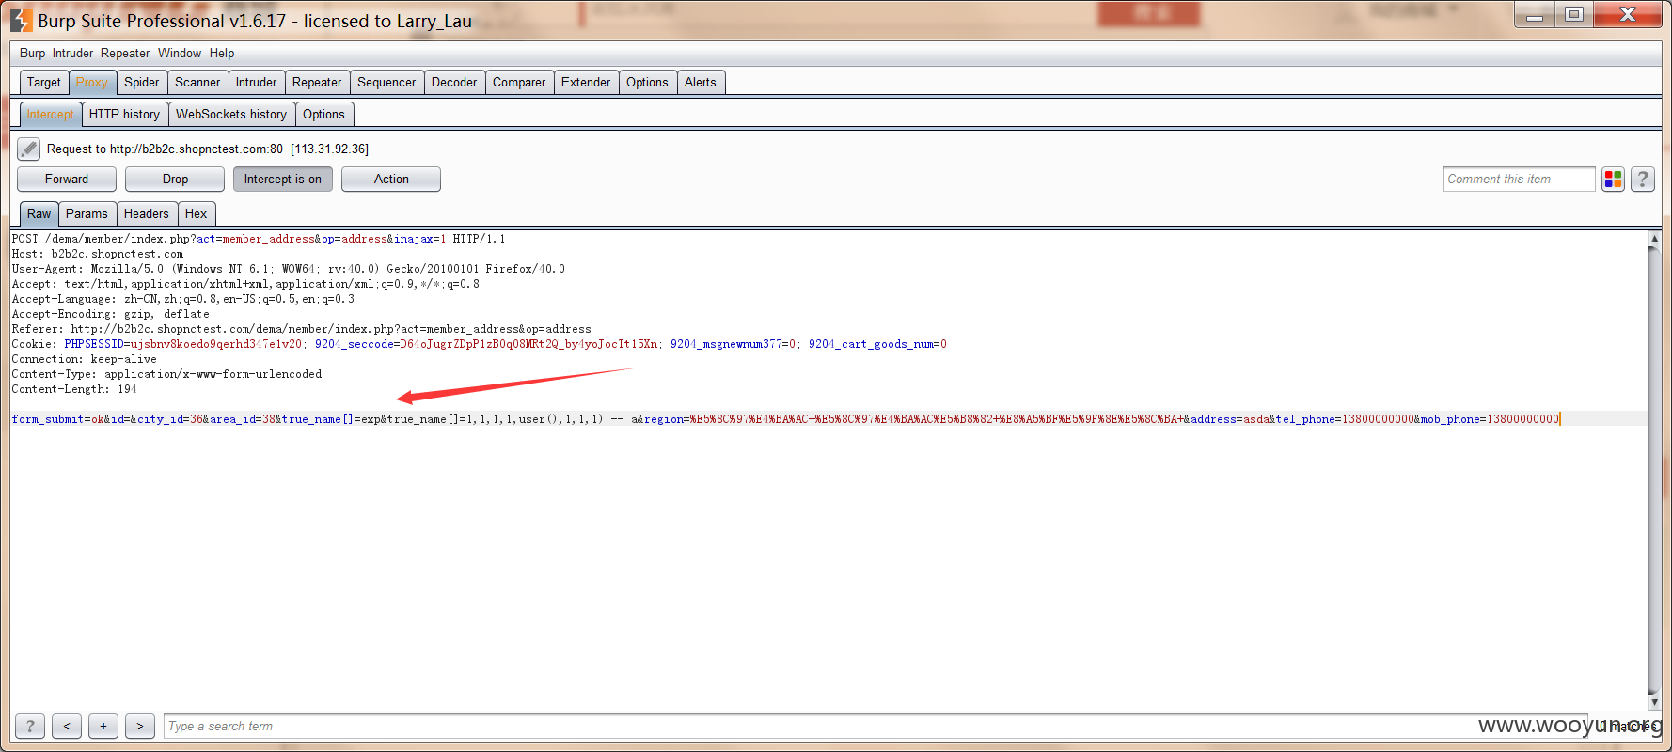This screenshot has height=752, width=1672.
Task: Click the form_submit POST body line
Action: point(786,419)
